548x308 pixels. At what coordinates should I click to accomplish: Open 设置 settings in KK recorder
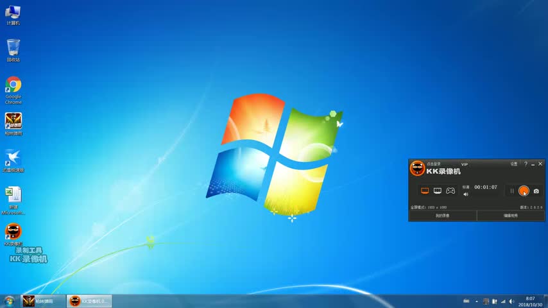[x=514, y=164]
